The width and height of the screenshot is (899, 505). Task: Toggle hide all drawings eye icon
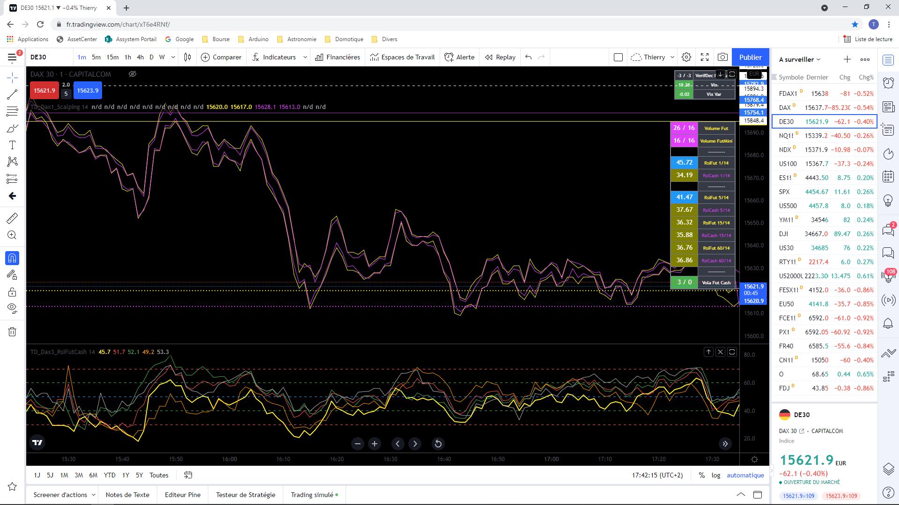point(12,308)
